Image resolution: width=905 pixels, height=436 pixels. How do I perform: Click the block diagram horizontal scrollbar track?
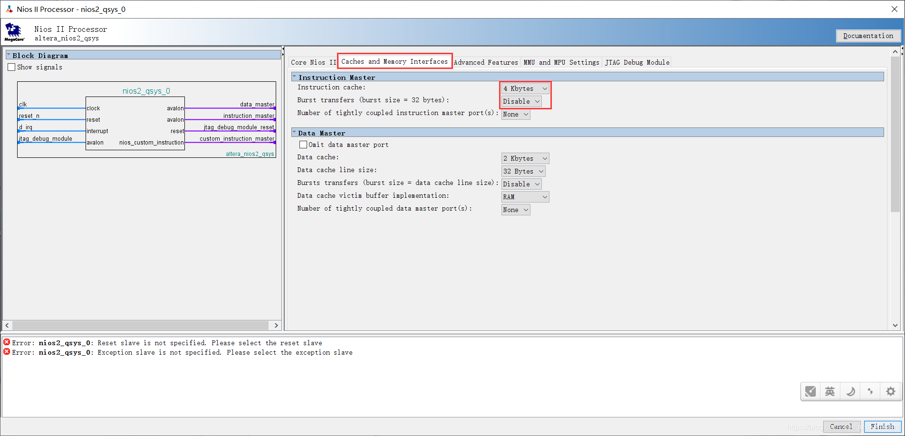tap(141, 325)
